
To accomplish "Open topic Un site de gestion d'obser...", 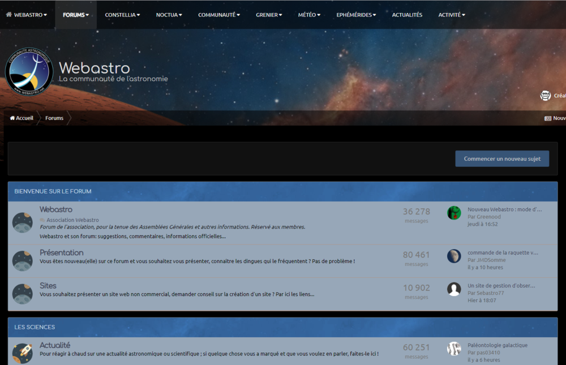I will coord(501,286).
